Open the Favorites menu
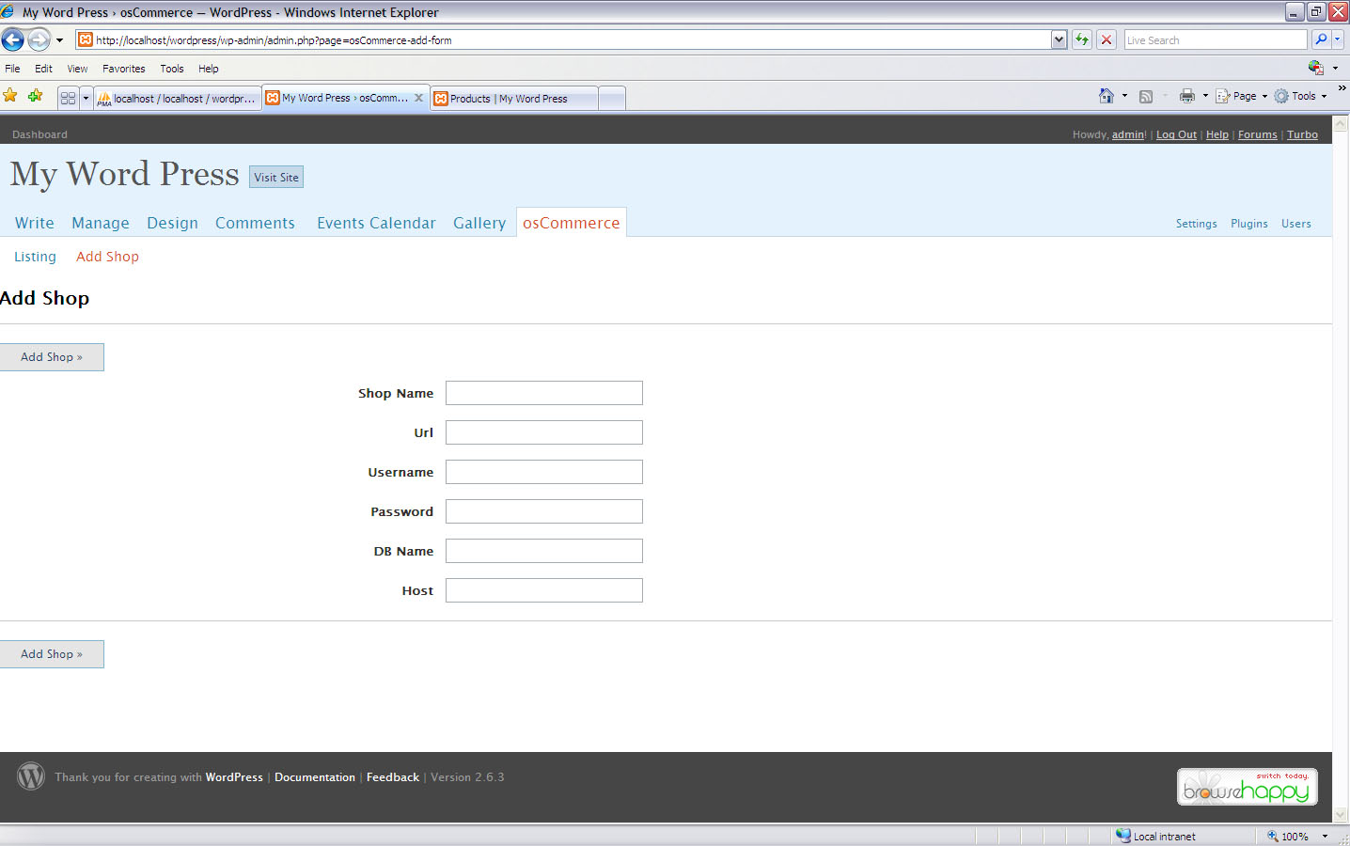This screenshot has width=1350, height=846. coord(123,69)
